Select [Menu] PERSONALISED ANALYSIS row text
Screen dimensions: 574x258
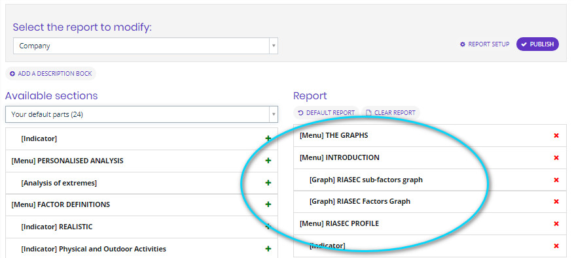coord(67,161)
